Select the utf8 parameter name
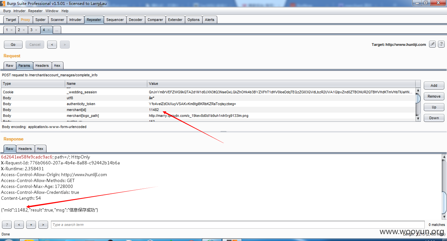 [70, 98]
